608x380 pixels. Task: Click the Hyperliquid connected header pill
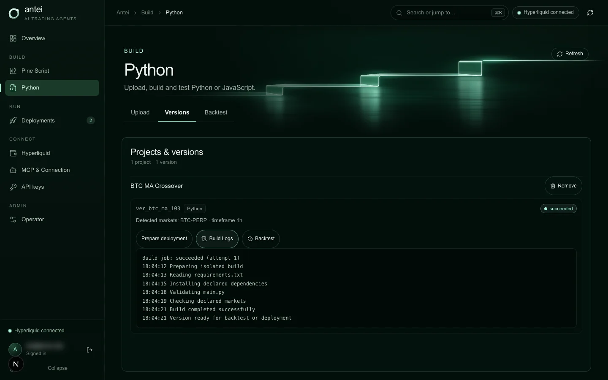(x=546, y=13)
